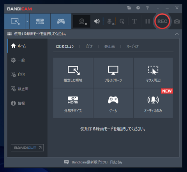Choose the オーディオのみ recording tile

[153, 103]
